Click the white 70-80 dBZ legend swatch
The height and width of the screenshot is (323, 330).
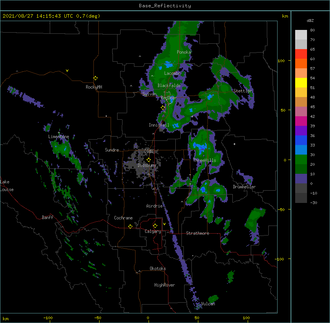coord(301,35)
